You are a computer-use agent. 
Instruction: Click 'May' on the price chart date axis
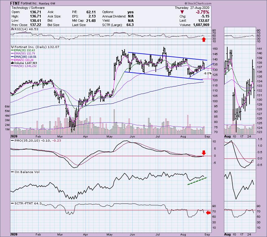tap(109, 137)
